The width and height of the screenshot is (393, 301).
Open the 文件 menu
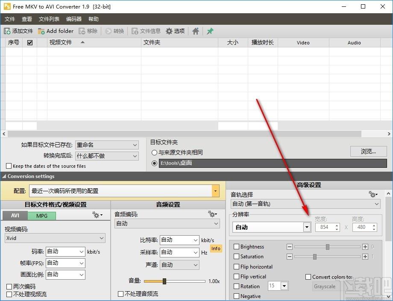tap(10, 19)
